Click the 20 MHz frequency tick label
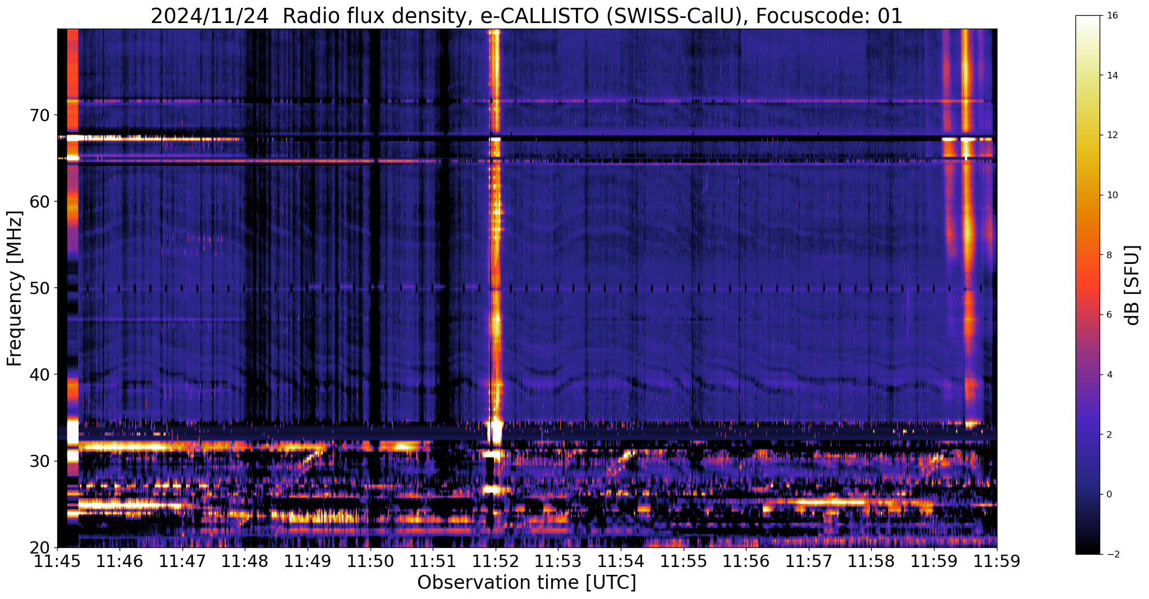This screenshot has height=599, width=1149. click(40, 547)
